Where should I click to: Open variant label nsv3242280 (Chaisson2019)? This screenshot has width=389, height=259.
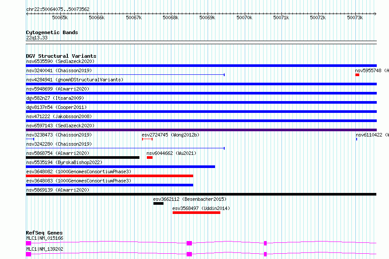pyautogui.click(x=59, y=144)
